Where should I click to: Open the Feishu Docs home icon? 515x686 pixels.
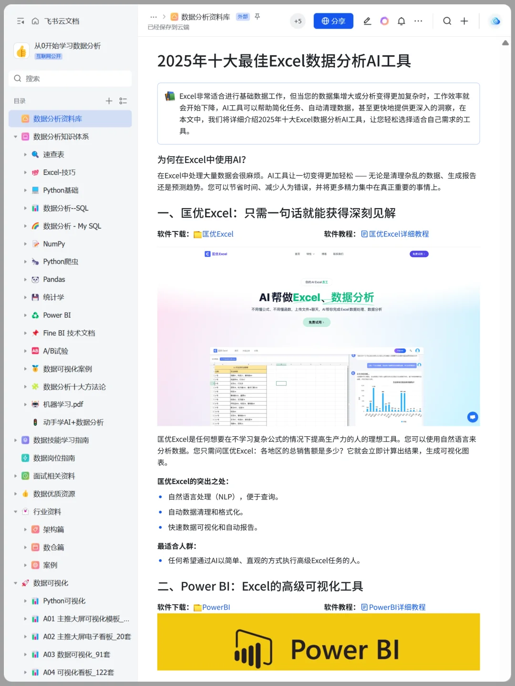tap(35, 21)
